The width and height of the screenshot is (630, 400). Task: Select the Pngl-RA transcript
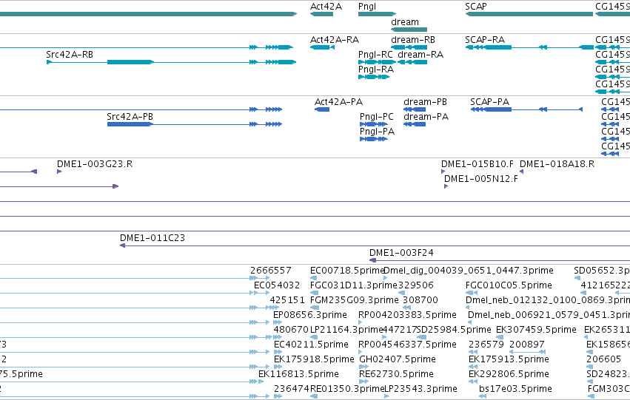tap(374, 77)
